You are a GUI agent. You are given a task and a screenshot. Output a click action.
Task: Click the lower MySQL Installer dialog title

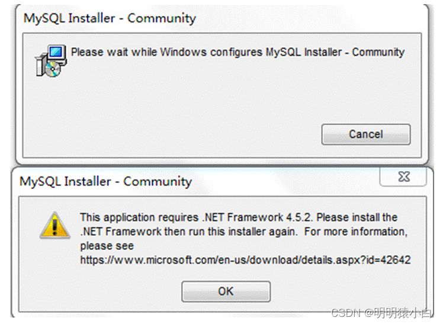(x=106, y=181)
